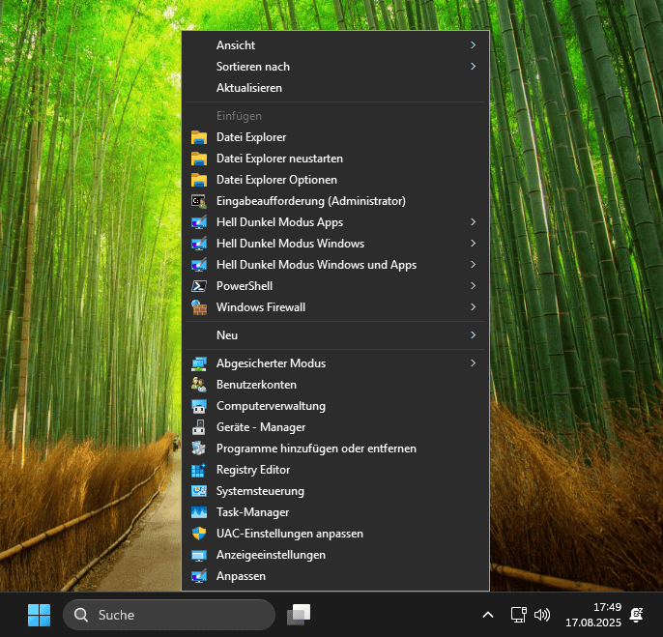Image resolution: width=663 pixels, height=637 pixels.
Task: Open Task-Manager via its icon
Action: pos(199,512)
